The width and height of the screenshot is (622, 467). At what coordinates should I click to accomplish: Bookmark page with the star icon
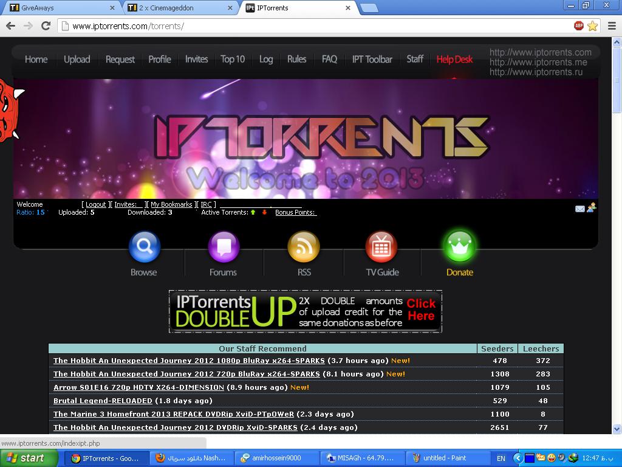tap(592, 26)
